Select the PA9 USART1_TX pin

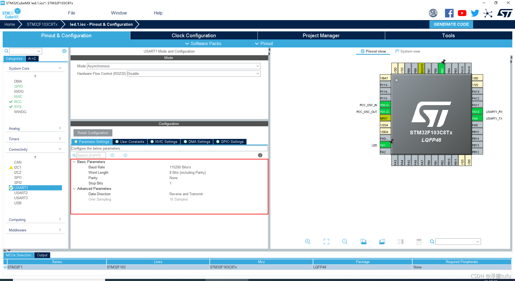click(477, 118)
